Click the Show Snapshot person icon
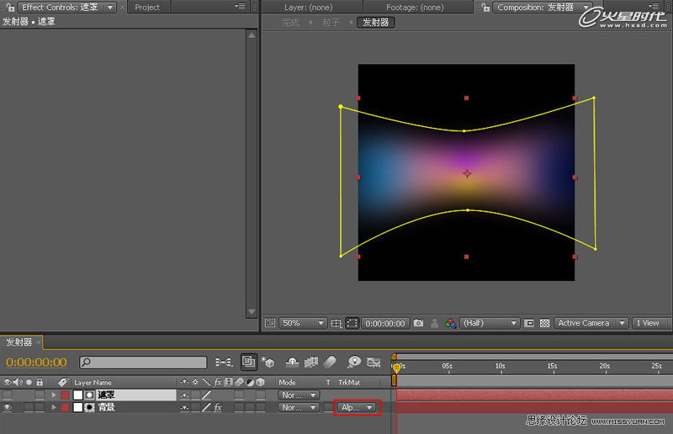 [x=434, y=323]
